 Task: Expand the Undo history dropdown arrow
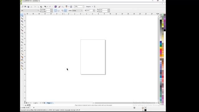point(48,7)
